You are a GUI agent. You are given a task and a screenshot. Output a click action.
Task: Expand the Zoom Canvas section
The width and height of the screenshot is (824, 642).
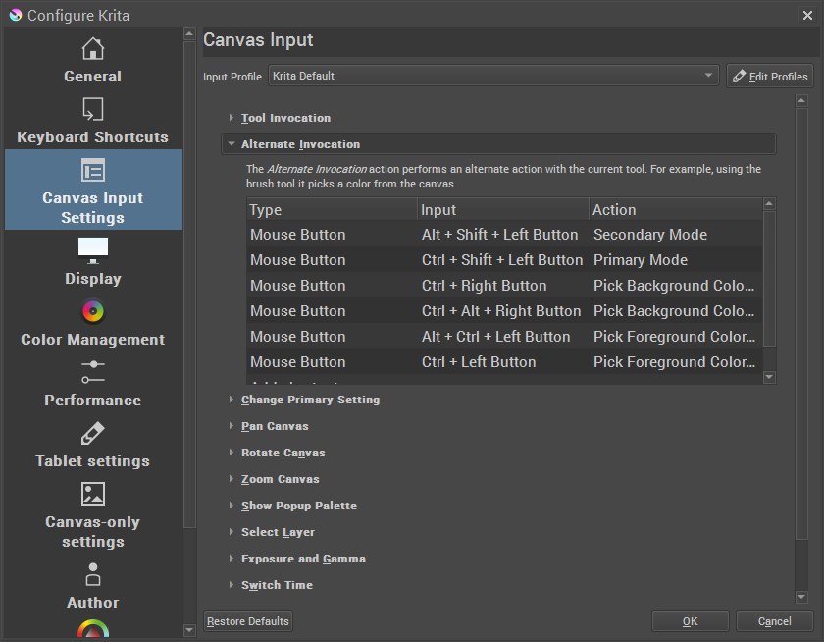[231, 478]
